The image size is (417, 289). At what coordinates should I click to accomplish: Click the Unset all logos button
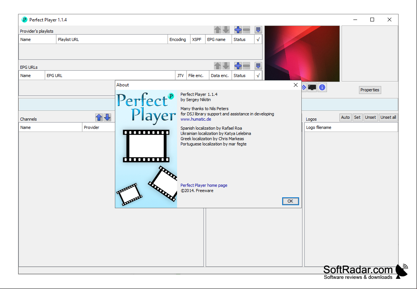388,117
